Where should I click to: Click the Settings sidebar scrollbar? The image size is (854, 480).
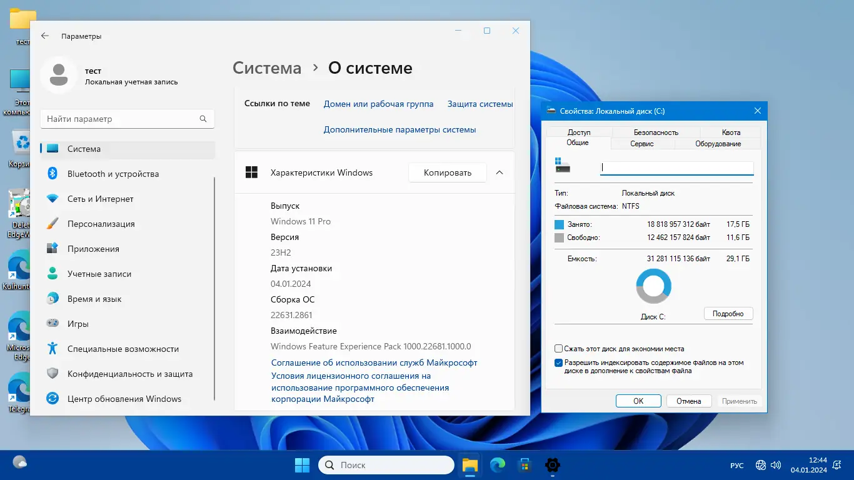click(214, 287)
